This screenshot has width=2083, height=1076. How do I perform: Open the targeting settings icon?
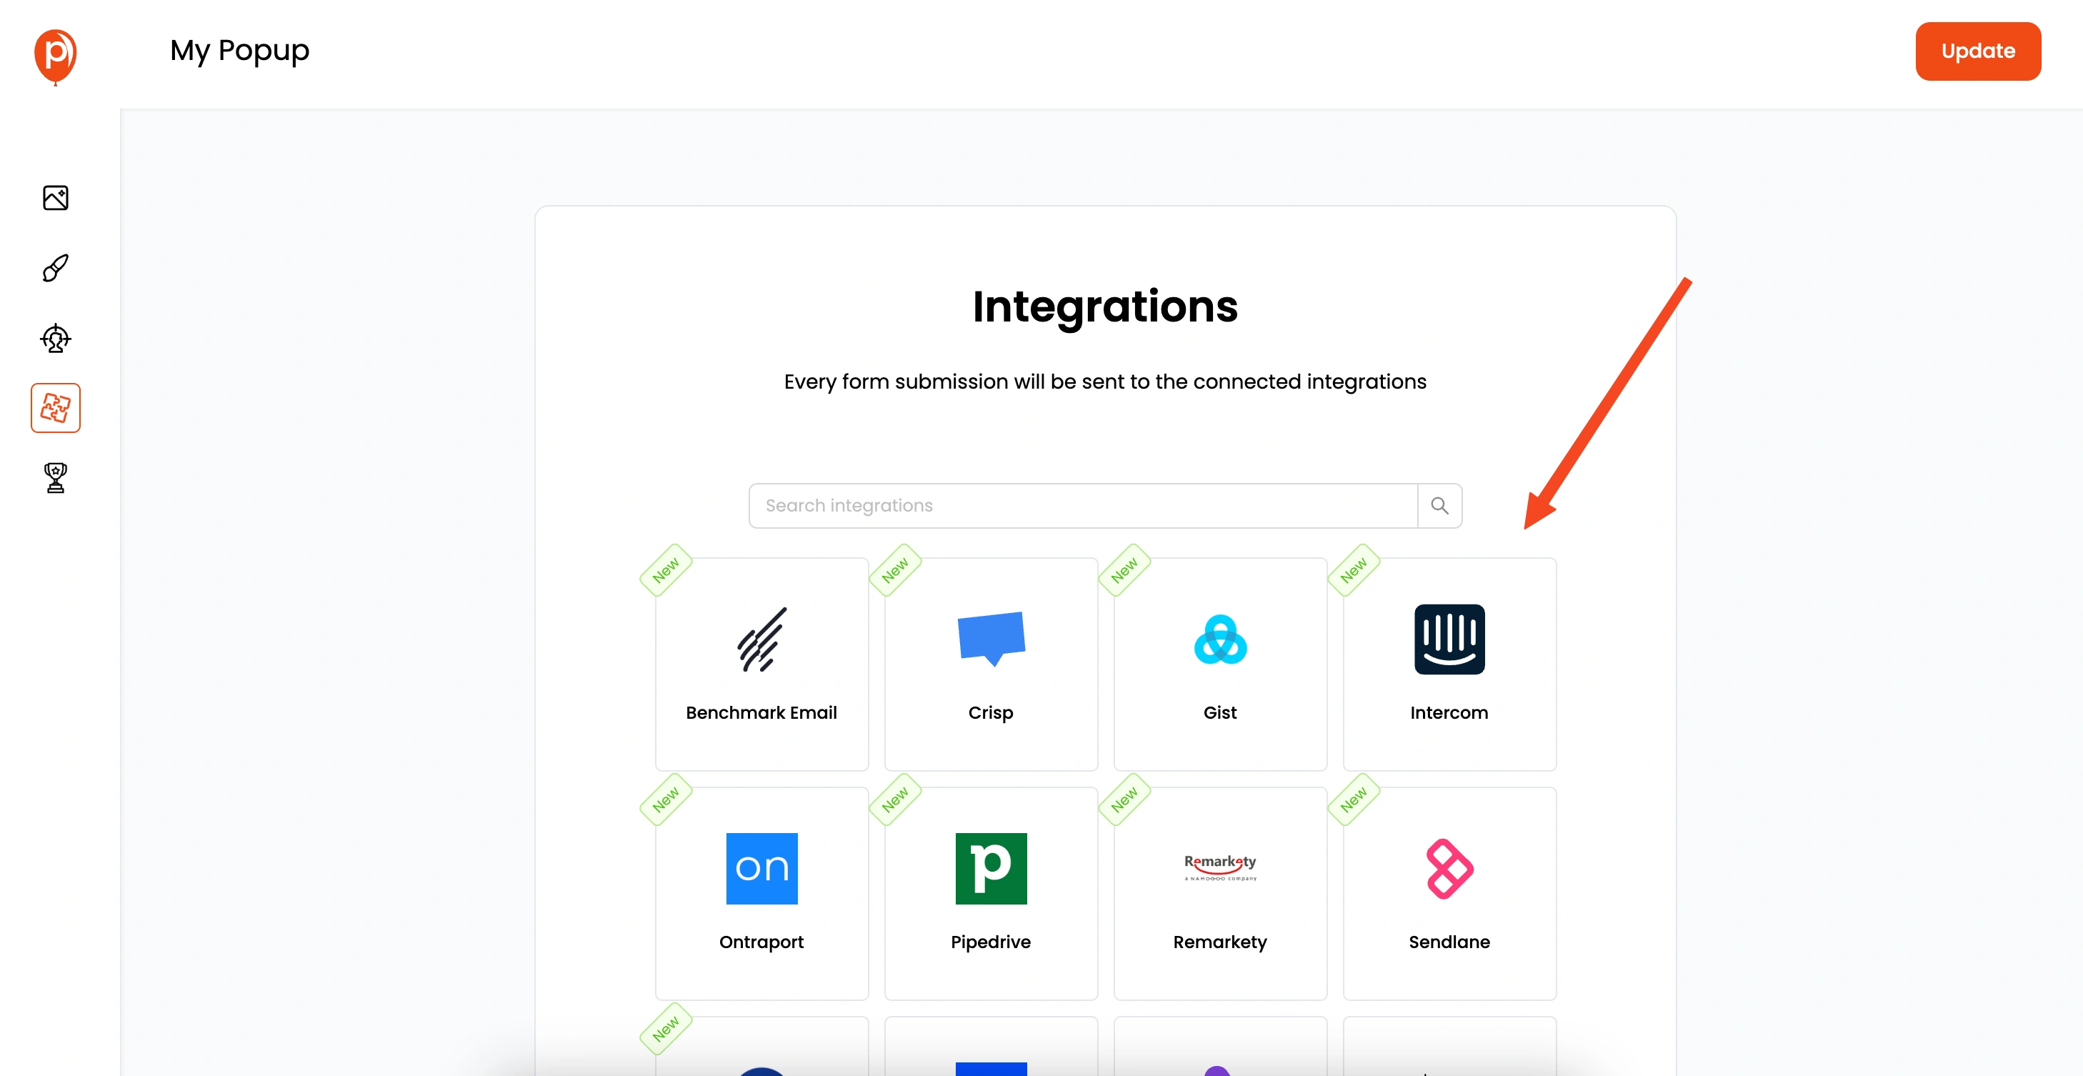click(x=55, y=338)
